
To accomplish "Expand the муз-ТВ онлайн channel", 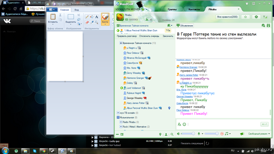I will coord(118,113).
